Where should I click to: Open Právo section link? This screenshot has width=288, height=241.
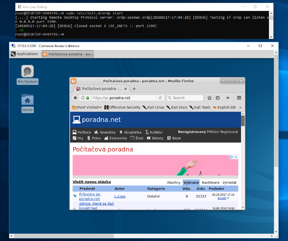(x=94, y=138)
